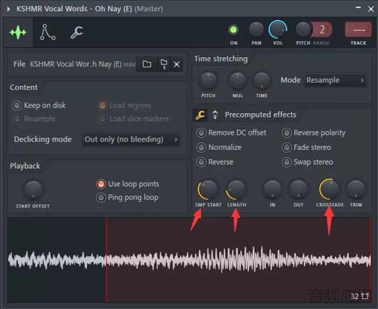
Task: Click the SMP START knob
Action: pos(208,189)
